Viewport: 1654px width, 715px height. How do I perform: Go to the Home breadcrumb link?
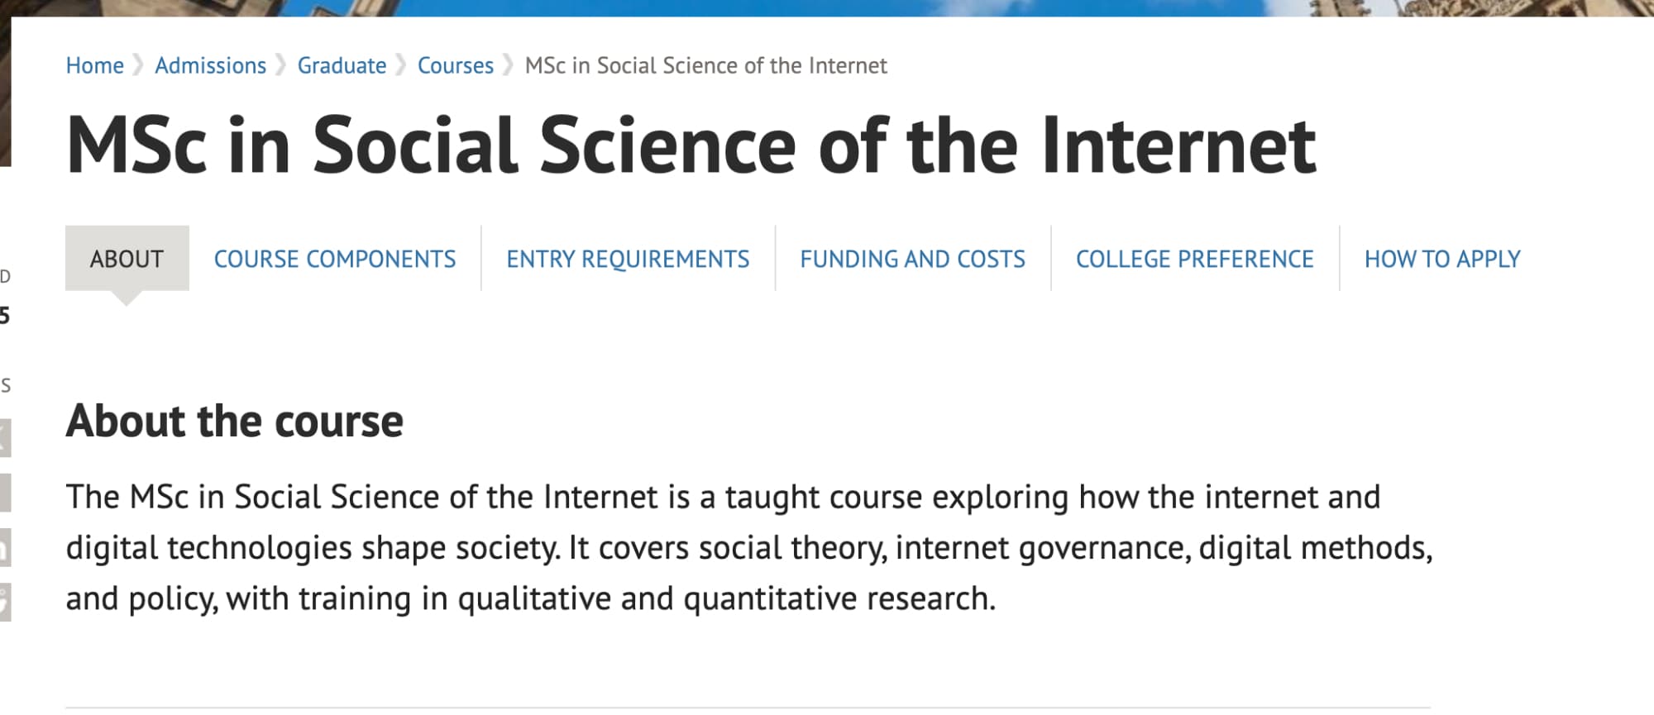pos(94,65)
